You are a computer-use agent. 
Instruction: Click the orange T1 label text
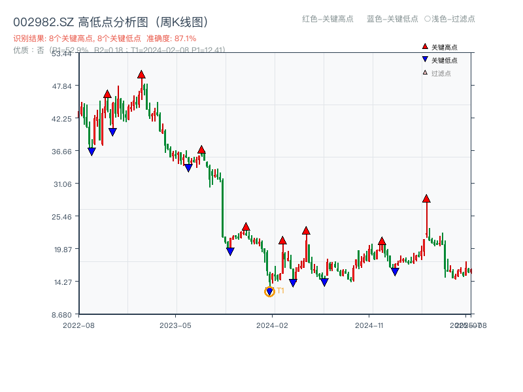[x=280, y=291]
